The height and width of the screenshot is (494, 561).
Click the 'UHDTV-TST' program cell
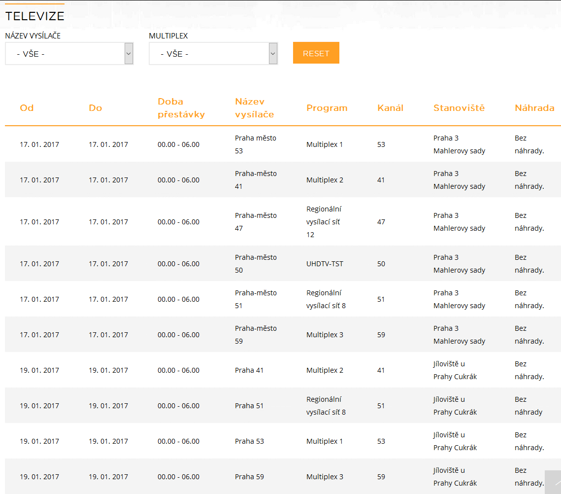click(325, 264)
